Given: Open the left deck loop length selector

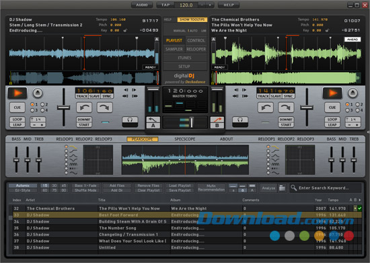Looking at the screenshot, I should click(38, 119).
